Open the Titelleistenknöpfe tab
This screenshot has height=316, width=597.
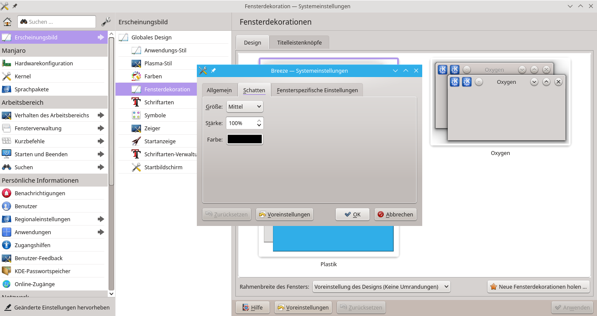pyautogui.click(x=299, y=42)
